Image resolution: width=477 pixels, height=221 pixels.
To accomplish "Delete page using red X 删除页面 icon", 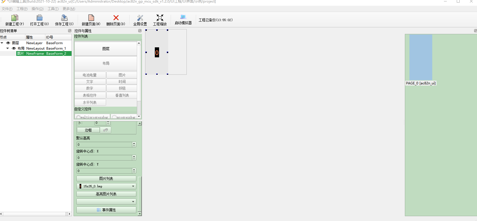I will coord(116,18).
